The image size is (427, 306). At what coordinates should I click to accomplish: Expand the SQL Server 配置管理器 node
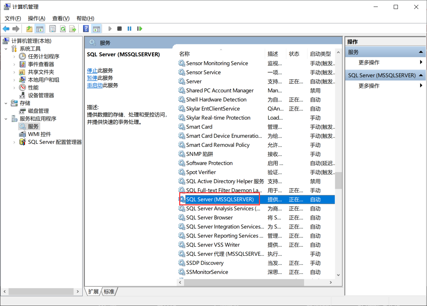(x=14, y=142)
